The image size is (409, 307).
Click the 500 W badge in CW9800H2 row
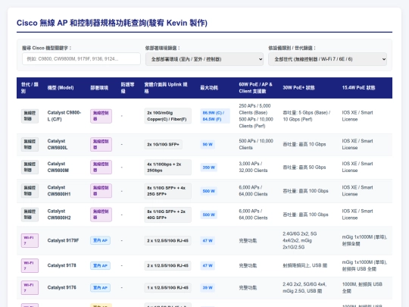tap(209, 215)
